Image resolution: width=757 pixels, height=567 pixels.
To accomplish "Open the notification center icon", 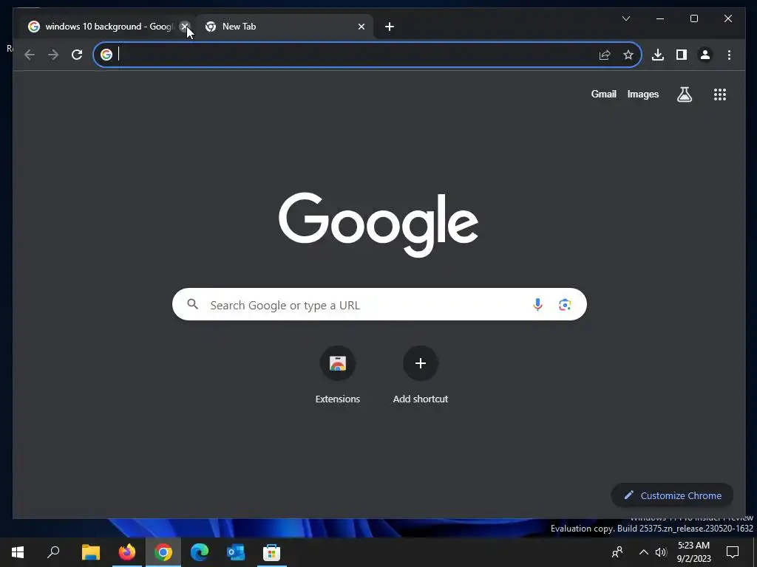I will click(733, 552).
